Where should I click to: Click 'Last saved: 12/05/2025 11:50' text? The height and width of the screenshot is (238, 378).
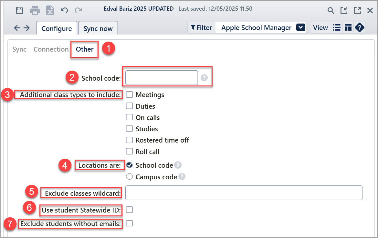tap(215, 9)
